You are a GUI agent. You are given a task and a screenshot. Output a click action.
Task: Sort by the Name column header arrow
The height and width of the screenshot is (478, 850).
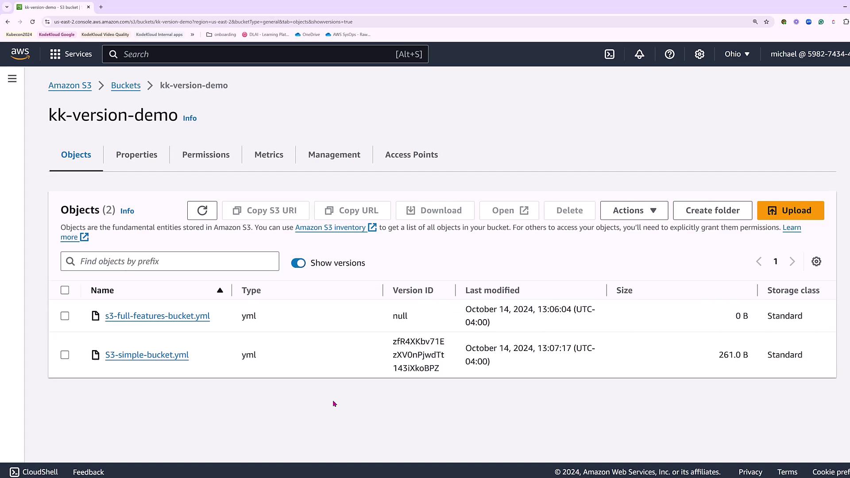[220, 290]
